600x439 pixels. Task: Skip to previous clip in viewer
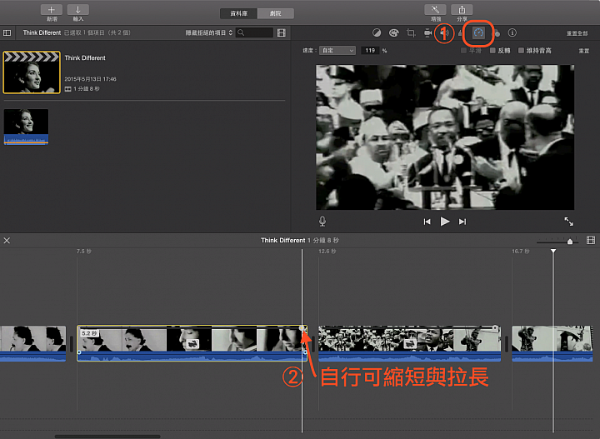tap(427, 222)
